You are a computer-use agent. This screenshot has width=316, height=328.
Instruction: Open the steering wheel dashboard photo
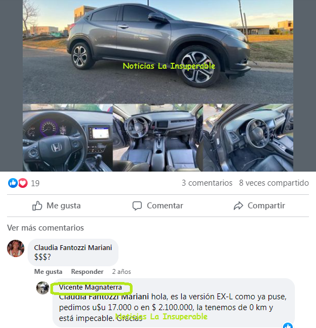point(68,137)
